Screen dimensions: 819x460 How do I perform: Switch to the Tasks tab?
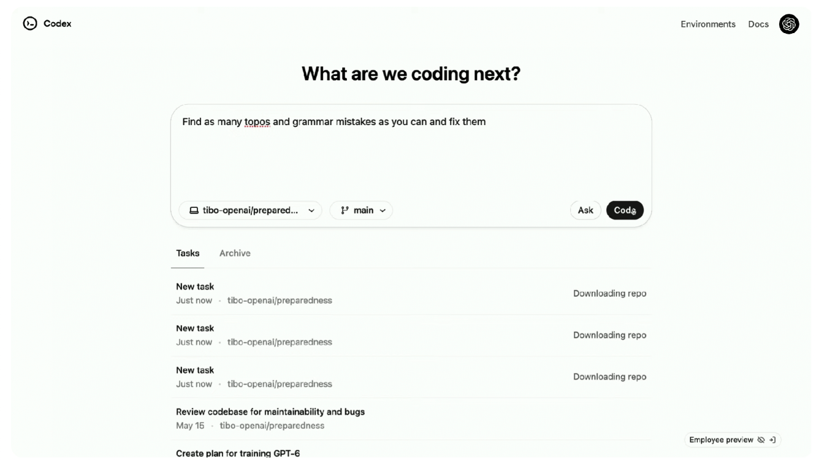[188, 253]
